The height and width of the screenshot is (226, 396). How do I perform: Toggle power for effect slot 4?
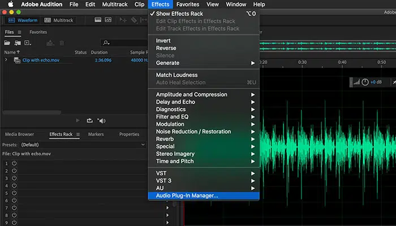[14, 186]
